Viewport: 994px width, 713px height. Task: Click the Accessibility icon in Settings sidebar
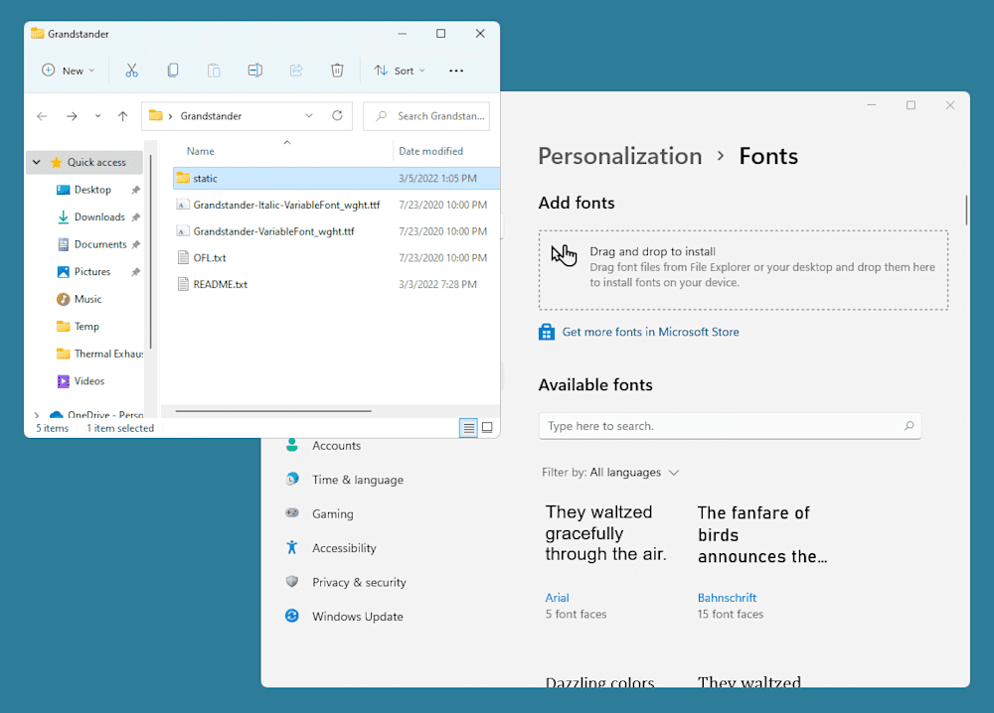click(291, 547)
